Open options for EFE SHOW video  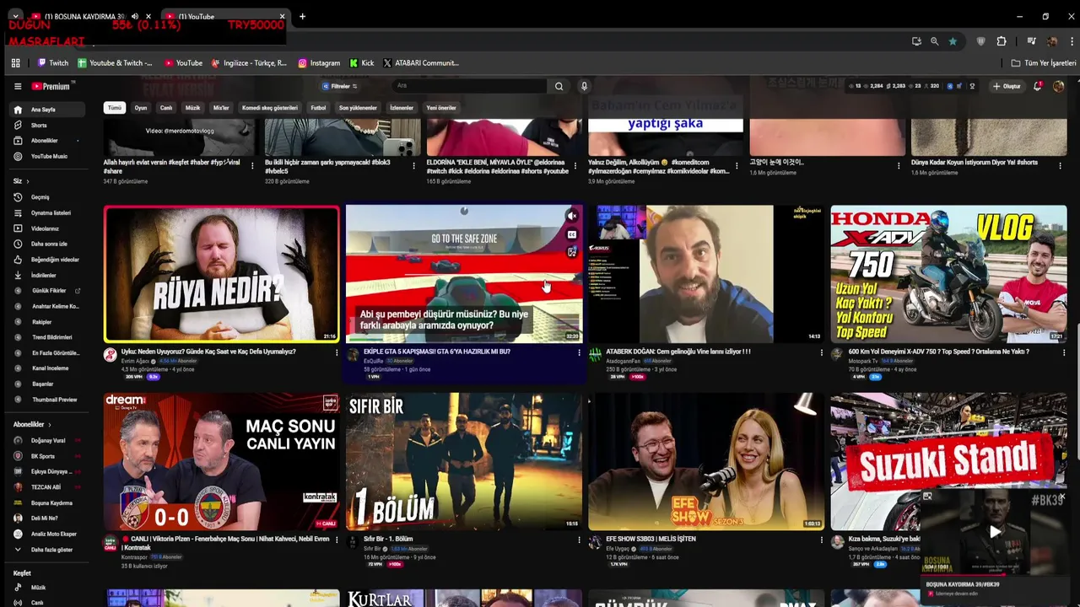click(x=822, y=540)
